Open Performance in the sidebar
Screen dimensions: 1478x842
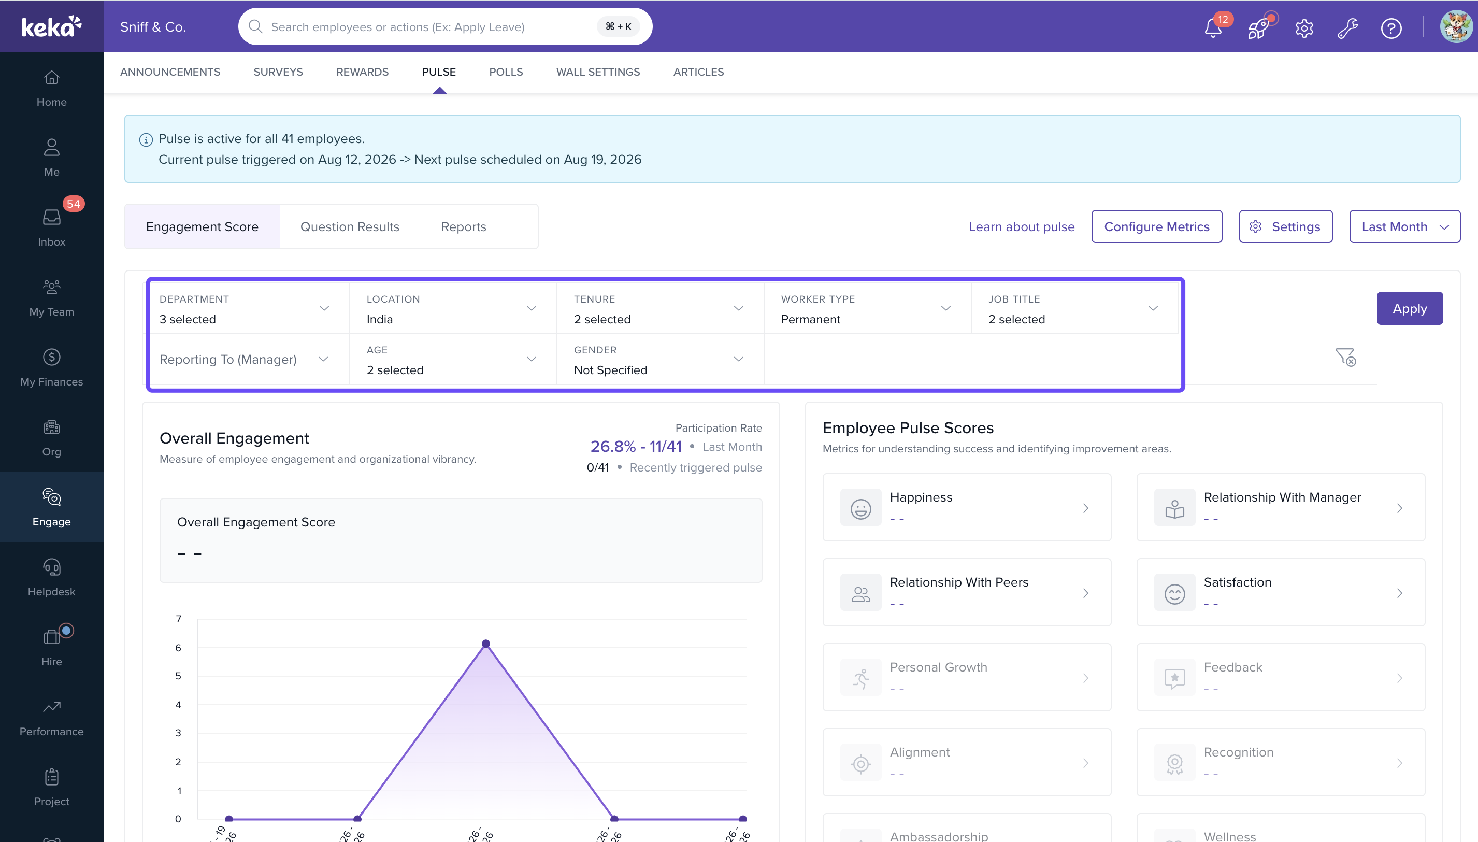click(x=51, y=718)
